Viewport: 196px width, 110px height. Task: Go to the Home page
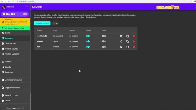pos(15,33)
